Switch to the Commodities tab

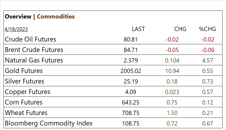56,17
